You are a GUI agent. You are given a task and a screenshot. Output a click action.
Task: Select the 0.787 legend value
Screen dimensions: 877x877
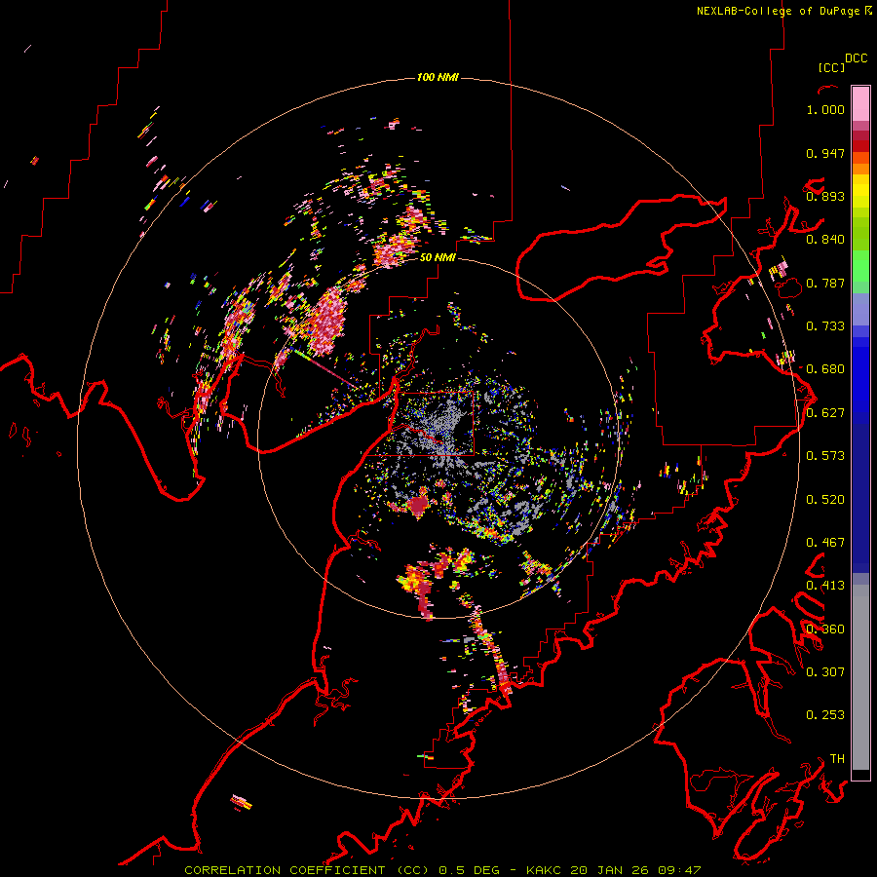pos(825,283)
